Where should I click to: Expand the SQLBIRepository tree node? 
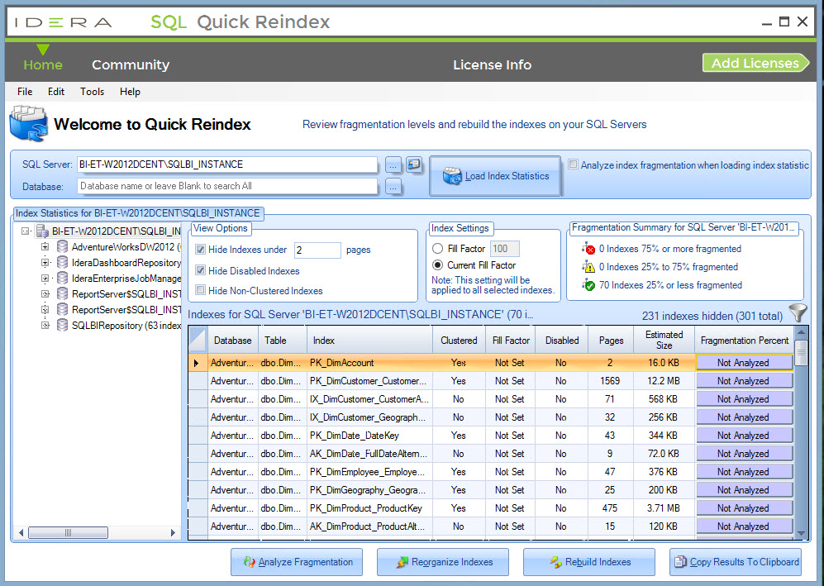tap(45, 326)
